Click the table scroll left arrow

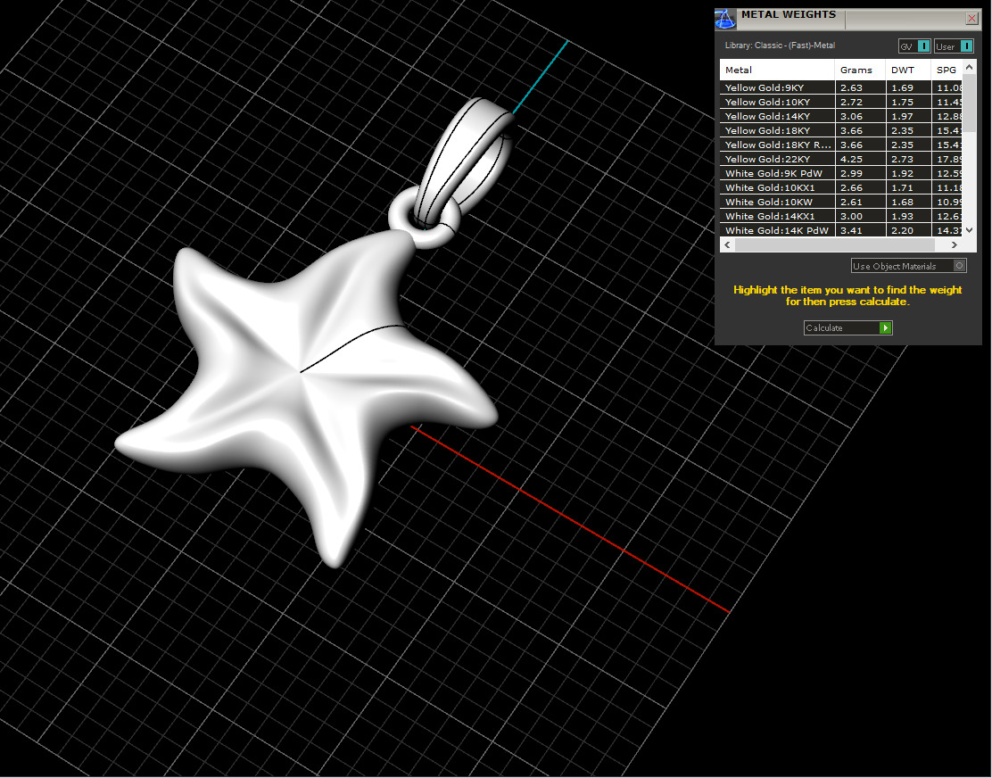728,244
